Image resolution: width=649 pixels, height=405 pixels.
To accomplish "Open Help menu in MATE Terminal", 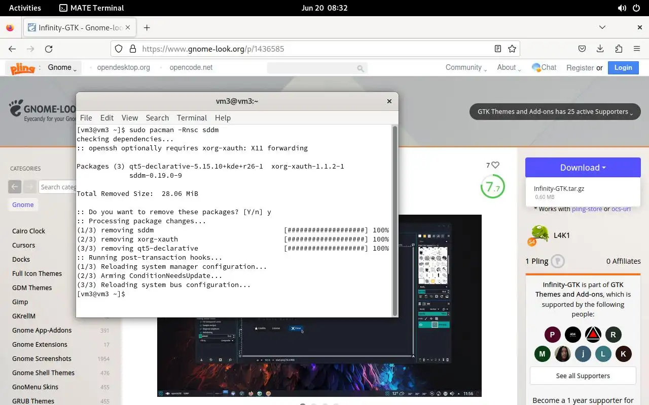I will coord(223,117).
